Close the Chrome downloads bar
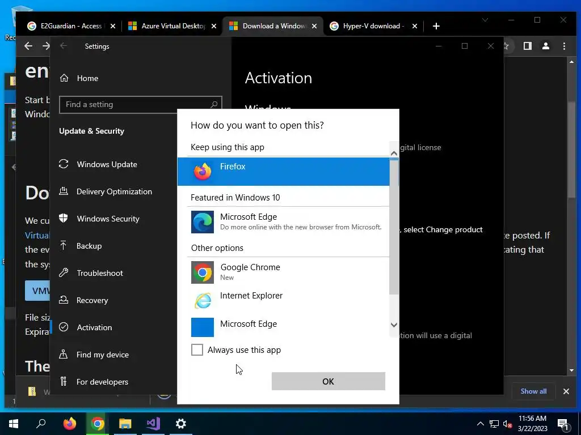The height and width of the screenshot is (435, 581). [566, 391]
